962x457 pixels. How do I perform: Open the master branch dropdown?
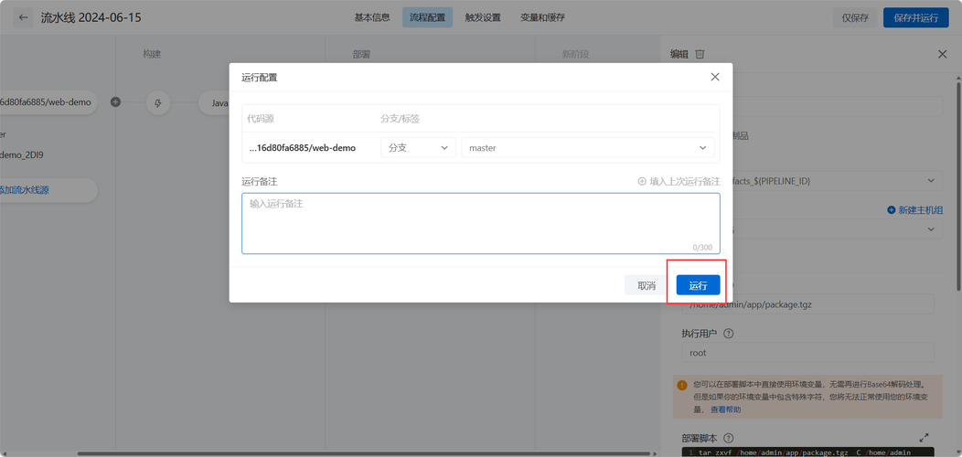(x=588, y=148)
